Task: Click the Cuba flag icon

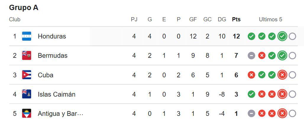Action: pyautogui.click(x=27, y=75)
